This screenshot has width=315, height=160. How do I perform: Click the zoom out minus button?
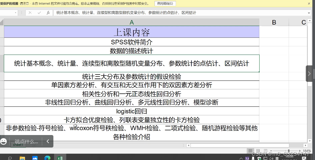(x=271, y=150)
